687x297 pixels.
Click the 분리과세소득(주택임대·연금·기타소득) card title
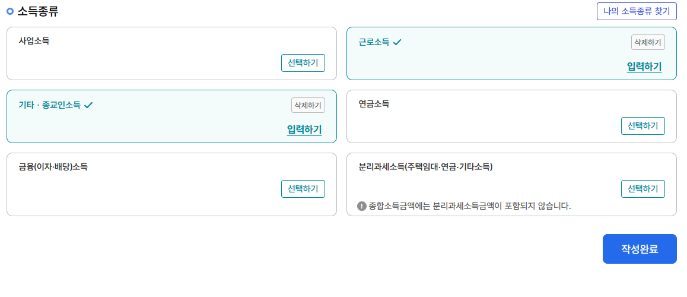point(425,167)
